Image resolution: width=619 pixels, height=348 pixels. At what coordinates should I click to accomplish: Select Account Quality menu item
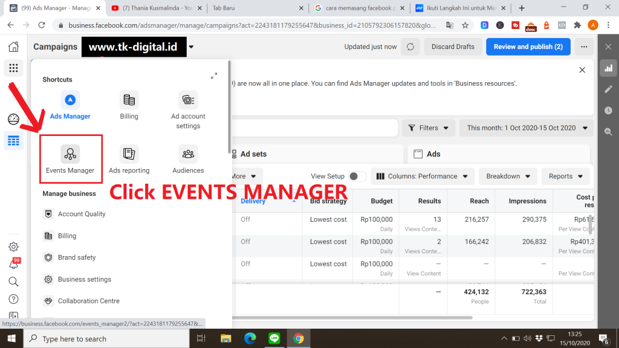coord(82,214)
